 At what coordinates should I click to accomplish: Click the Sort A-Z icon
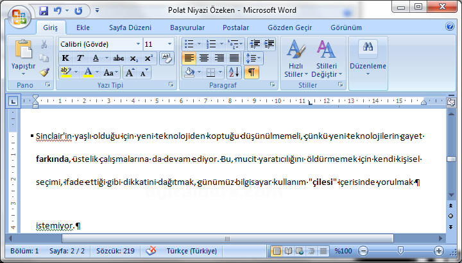[x=234, y=72]
